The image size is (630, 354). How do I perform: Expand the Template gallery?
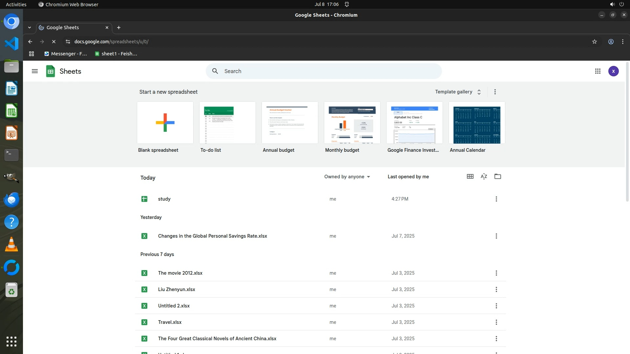pyautogui.click(x=458, y=92)
